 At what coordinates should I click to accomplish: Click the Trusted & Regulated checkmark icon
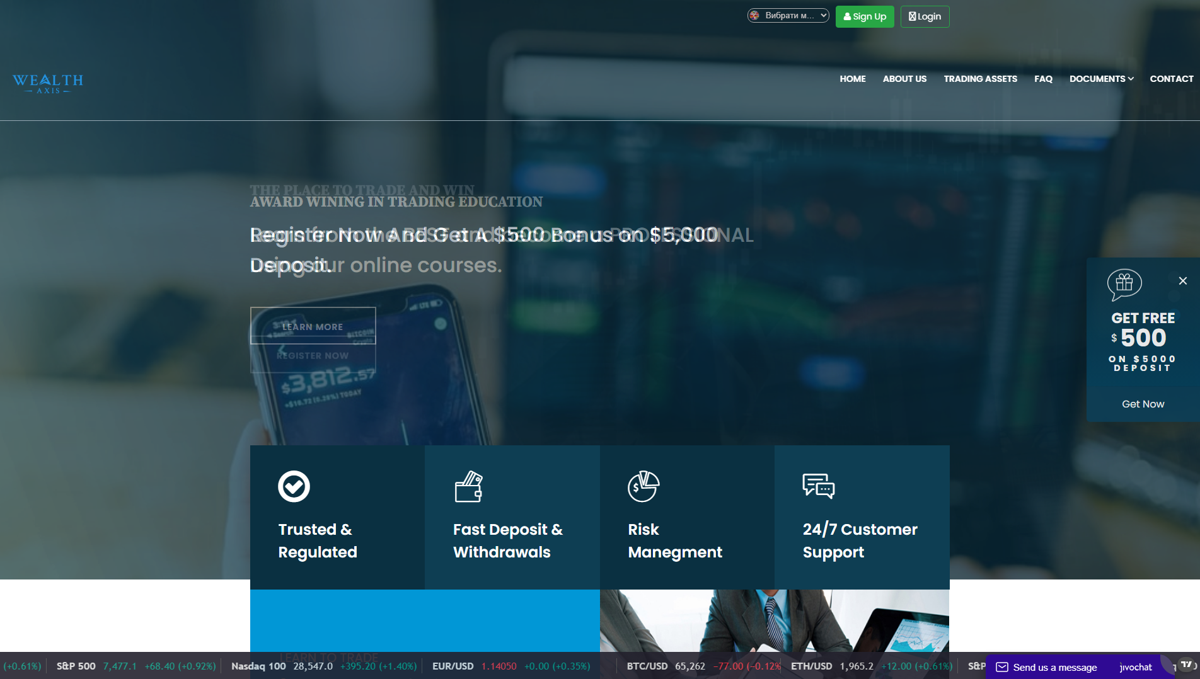point(294,486)
